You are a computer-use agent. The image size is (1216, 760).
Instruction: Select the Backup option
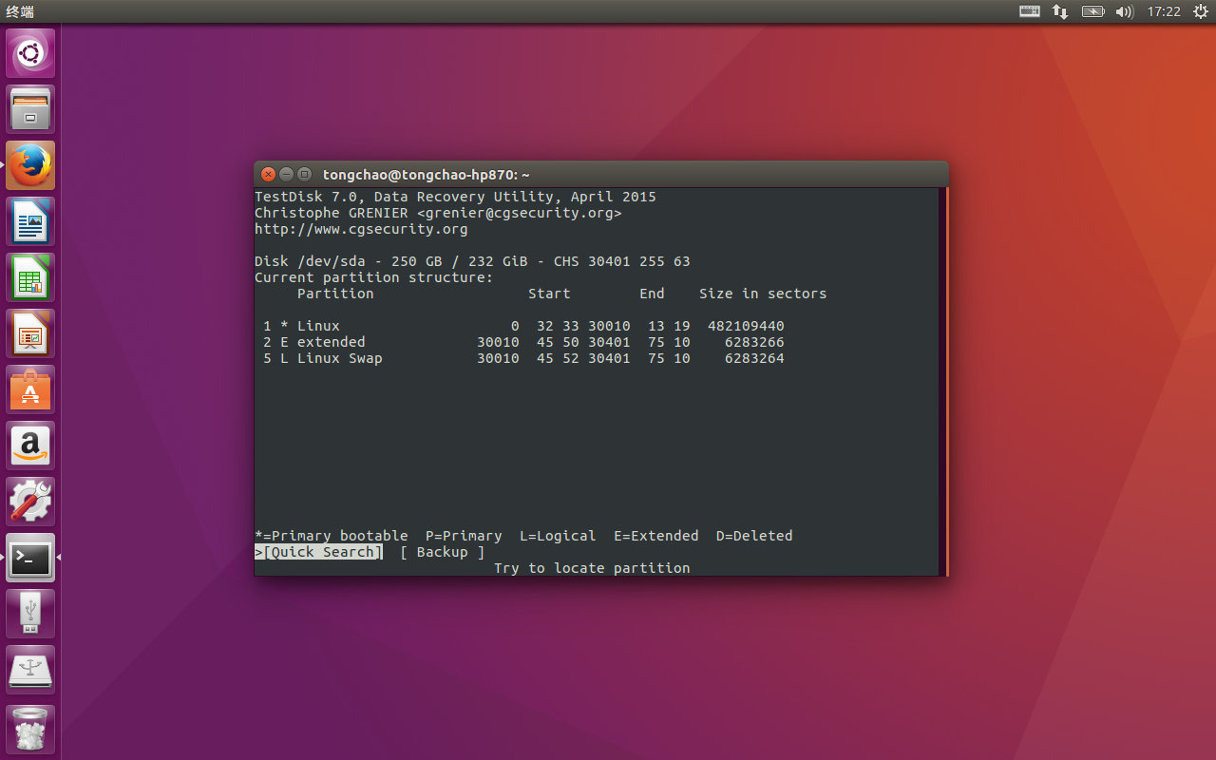pos(442,552)
